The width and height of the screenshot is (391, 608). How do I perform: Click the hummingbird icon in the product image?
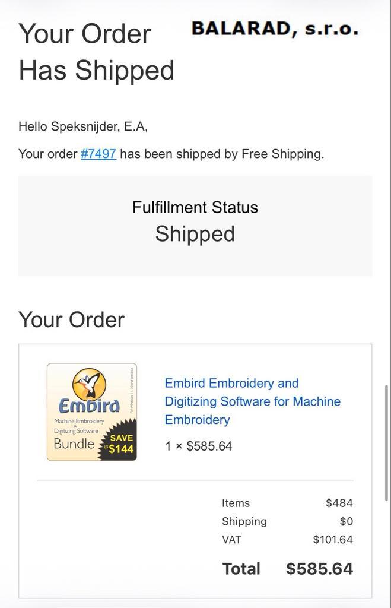click(89, 383)
